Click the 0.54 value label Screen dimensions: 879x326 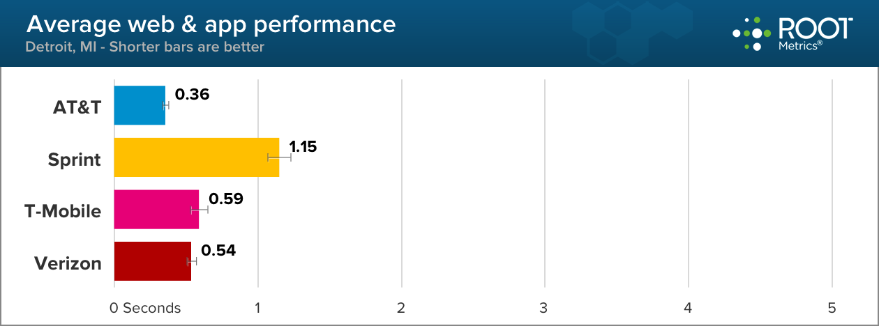click(218, 250)
